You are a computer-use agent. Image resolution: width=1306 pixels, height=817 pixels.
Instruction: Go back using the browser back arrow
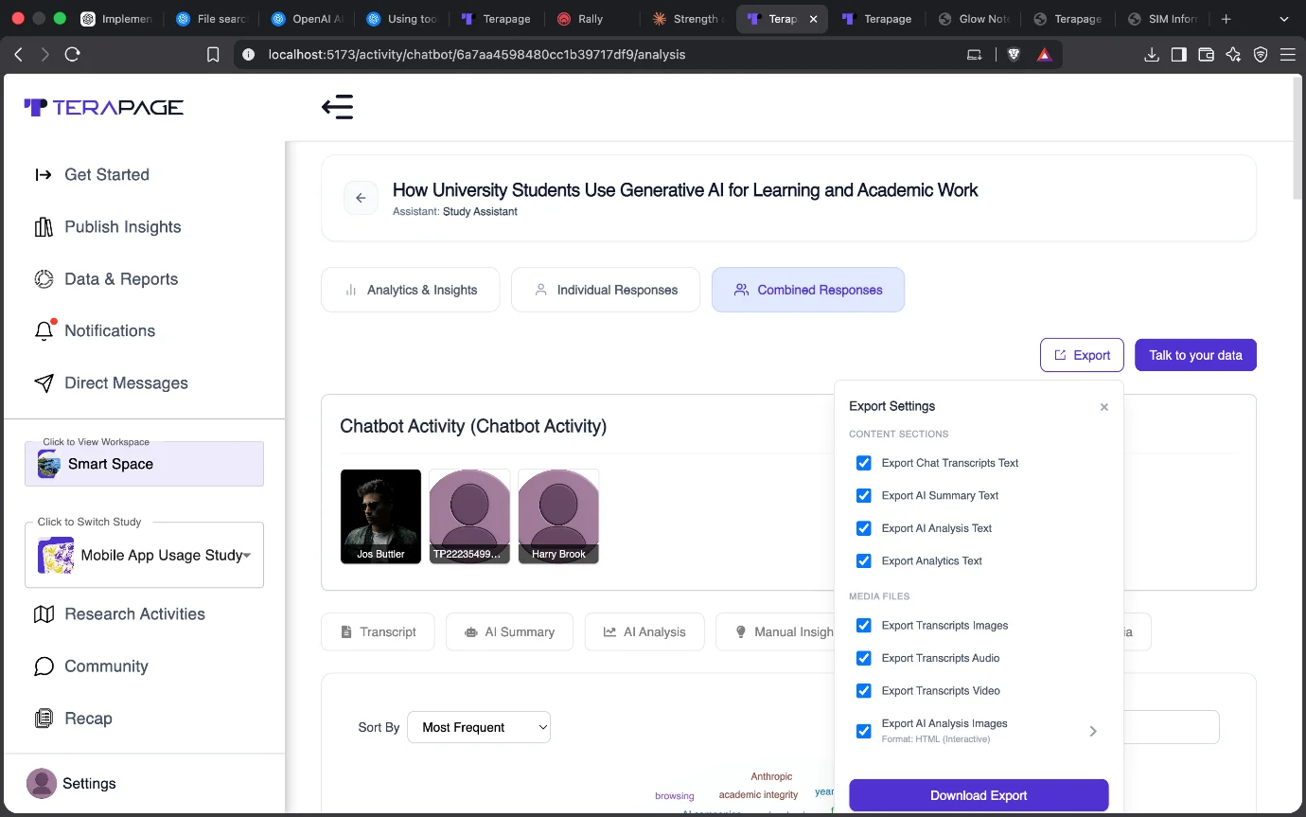18,55
